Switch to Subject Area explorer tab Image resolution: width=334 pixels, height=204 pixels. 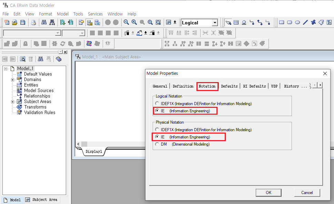click(x=42, y=200)
